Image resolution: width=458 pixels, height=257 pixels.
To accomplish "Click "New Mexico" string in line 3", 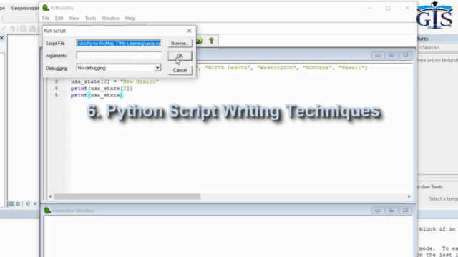I will click(x=140, y=81).
